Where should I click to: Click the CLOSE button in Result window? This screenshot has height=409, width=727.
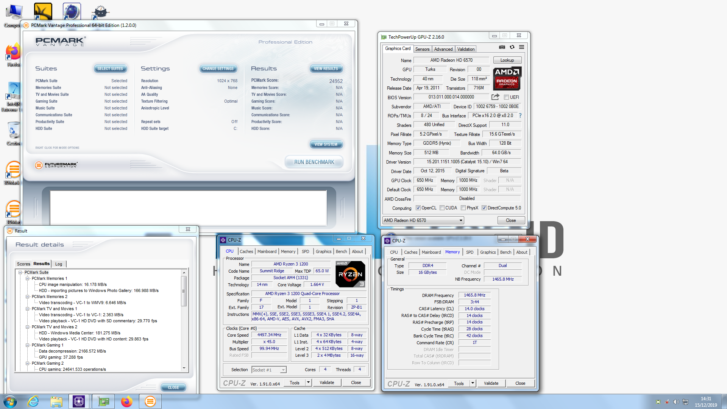click(x=173, y=387)
